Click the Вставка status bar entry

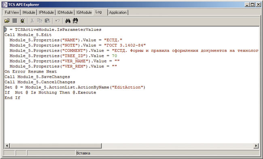[x=83, y=153]
